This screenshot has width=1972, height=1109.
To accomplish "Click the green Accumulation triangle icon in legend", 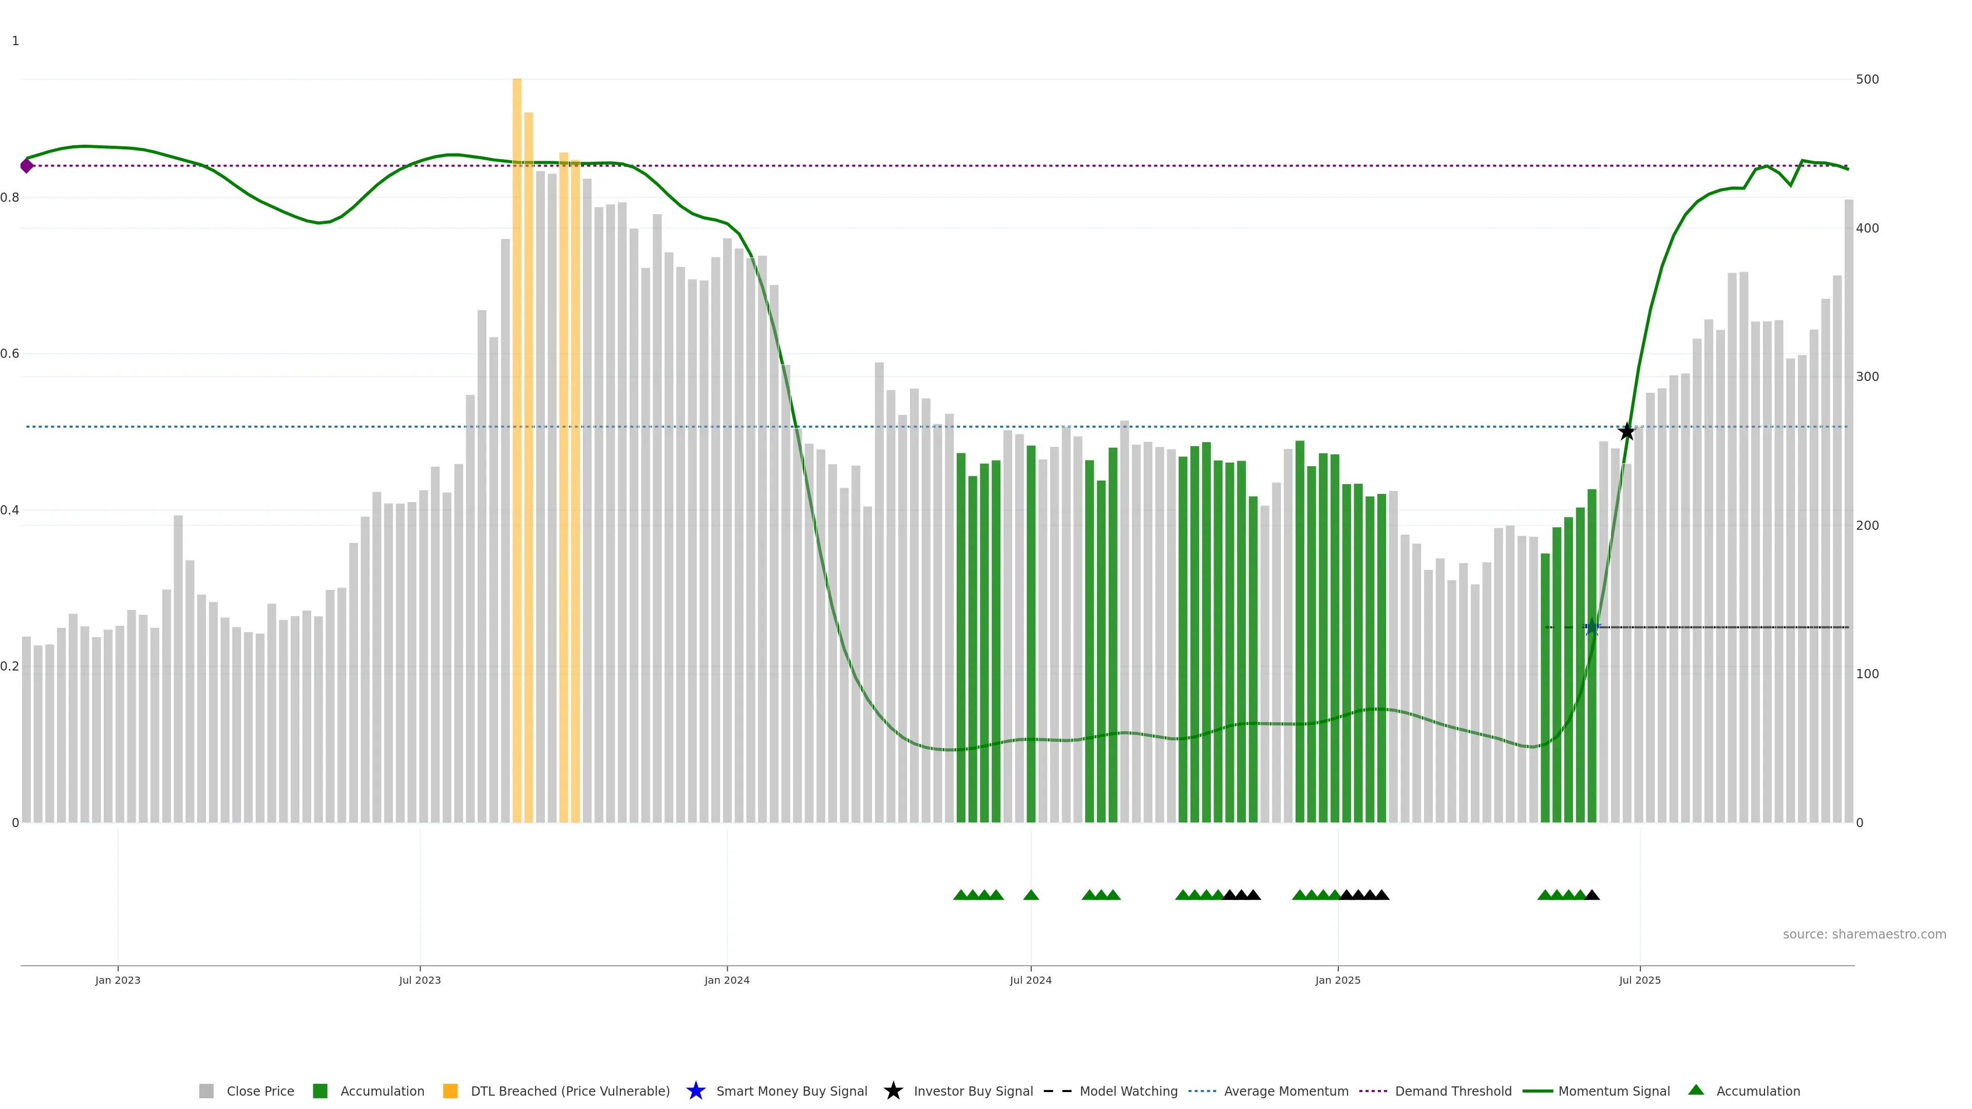I will pyautogui.click(x=1696, y=1090).
